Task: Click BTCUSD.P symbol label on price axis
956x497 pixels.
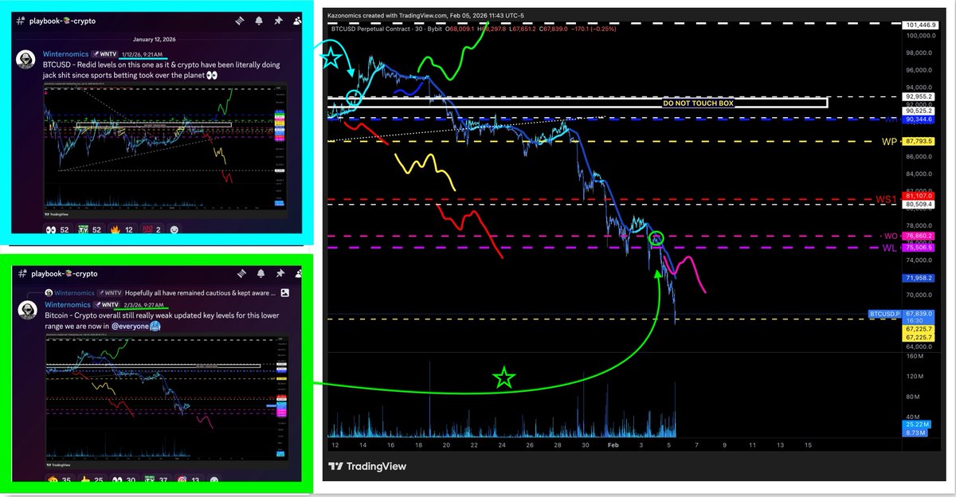Action: pos(885,314)
